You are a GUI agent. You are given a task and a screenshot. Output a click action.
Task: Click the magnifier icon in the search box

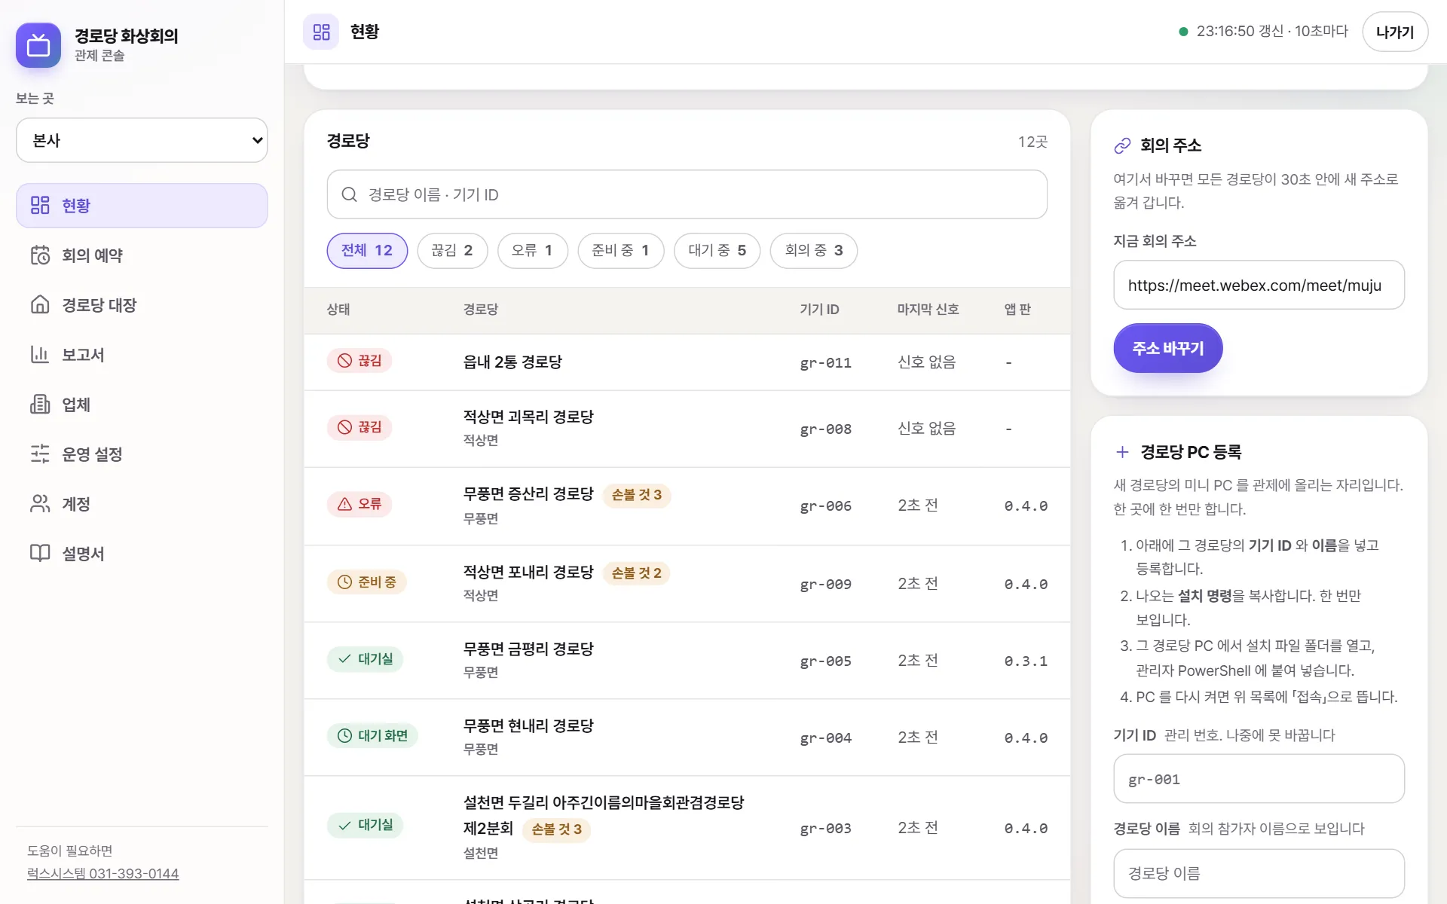pos(349,194)
